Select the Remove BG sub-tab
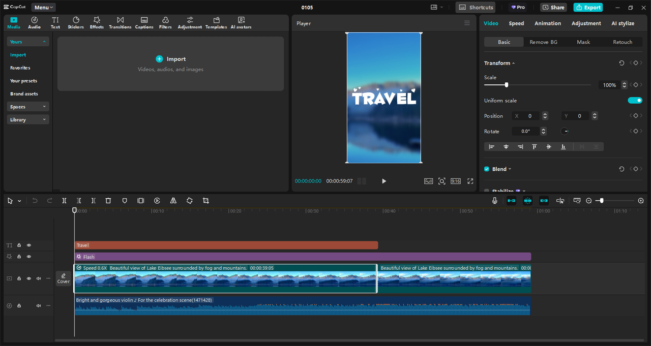651x346 pixels. pos(543,42)
